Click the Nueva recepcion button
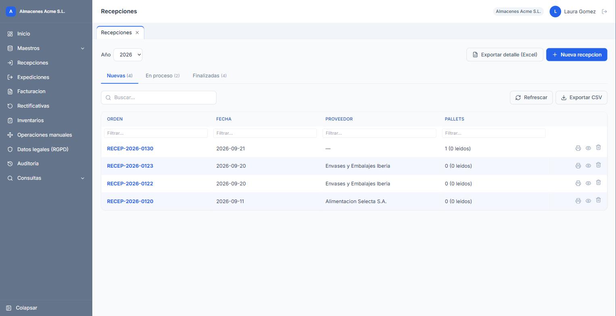The height and width of the screenshot is (316, 616). tap(576, 55)
